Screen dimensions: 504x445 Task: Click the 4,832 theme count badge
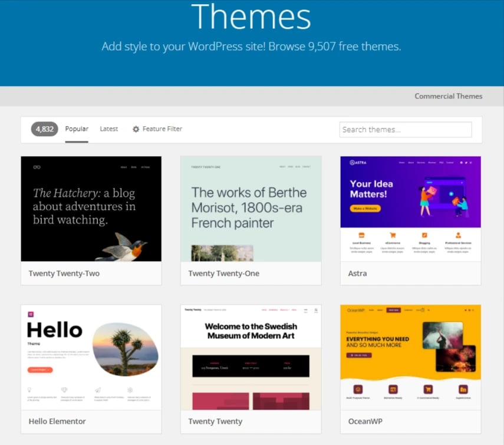click(x=44, y=129)
